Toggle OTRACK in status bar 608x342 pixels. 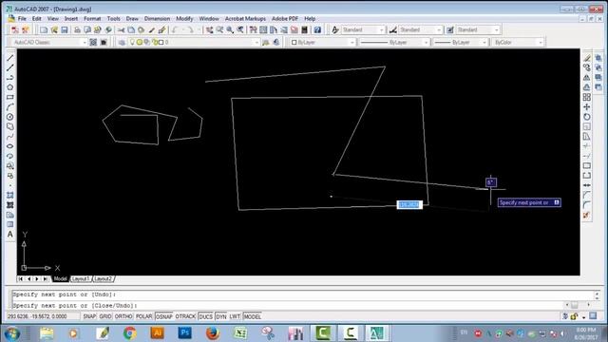coord(185,316)
